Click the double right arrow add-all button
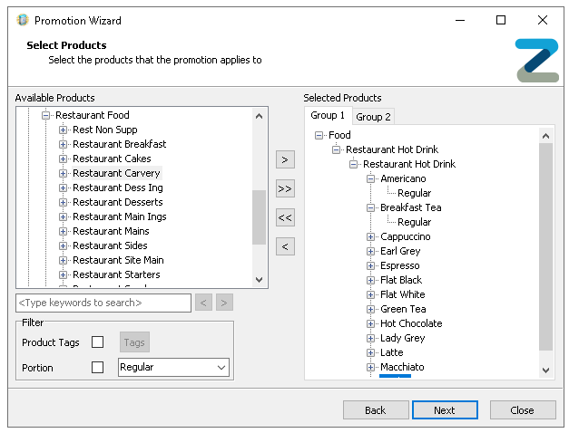This screenshot has width=569, height=433. pyautogui.click(x=285, y=188)
